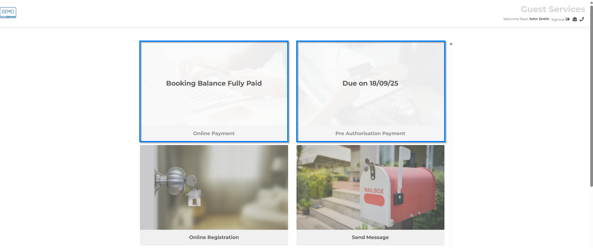Viewport: 593px width, 248px height.
Task: Click the DEMO logo
Action: 8,13
